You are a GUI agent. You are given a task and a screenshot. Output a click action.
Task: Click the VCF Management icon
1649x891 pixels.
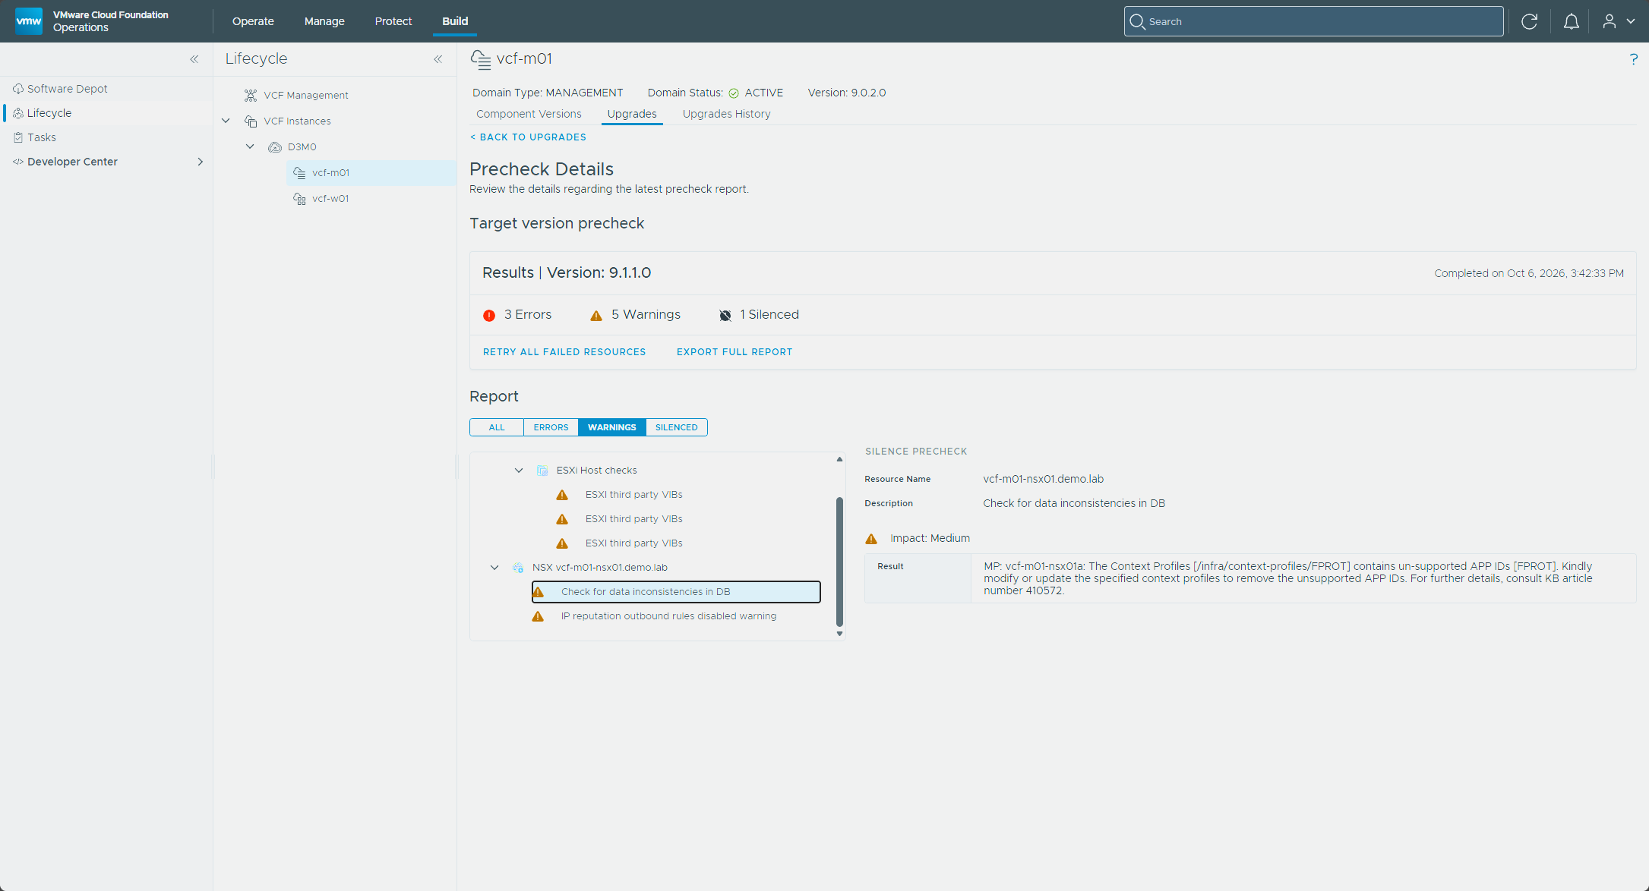[x=251, y=95]
